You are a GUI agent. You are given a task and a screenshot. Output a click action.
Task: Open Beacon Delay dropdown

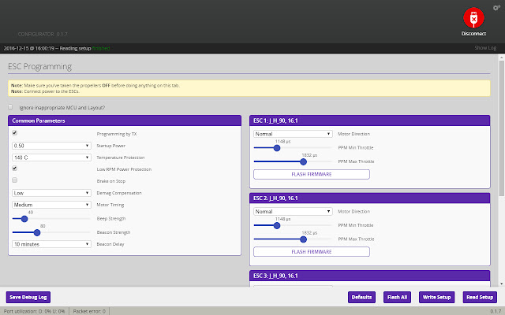[51, 244]
